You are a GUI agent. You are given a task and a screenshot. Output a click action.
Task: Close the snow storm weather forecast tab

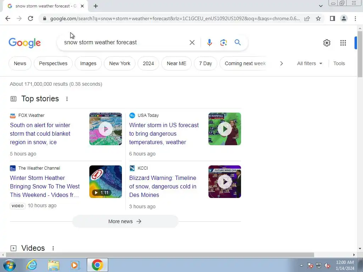point(82,6)
